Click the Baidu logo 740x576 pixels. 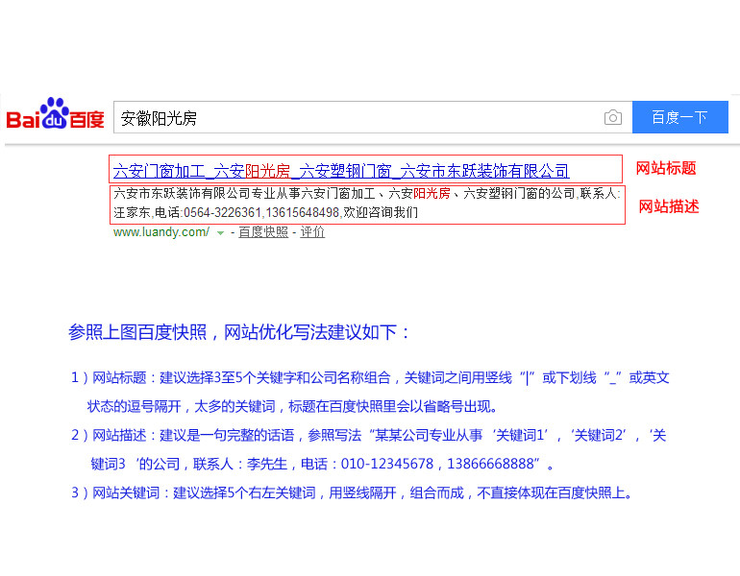tap(55, 114)
